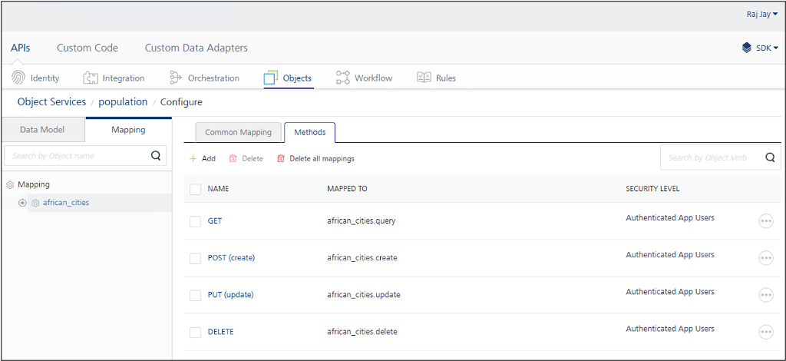The height and width of the screenshot is (361, 786).
Task: Switch to the Common Mapping tab
Action: (x=238, y=132)
